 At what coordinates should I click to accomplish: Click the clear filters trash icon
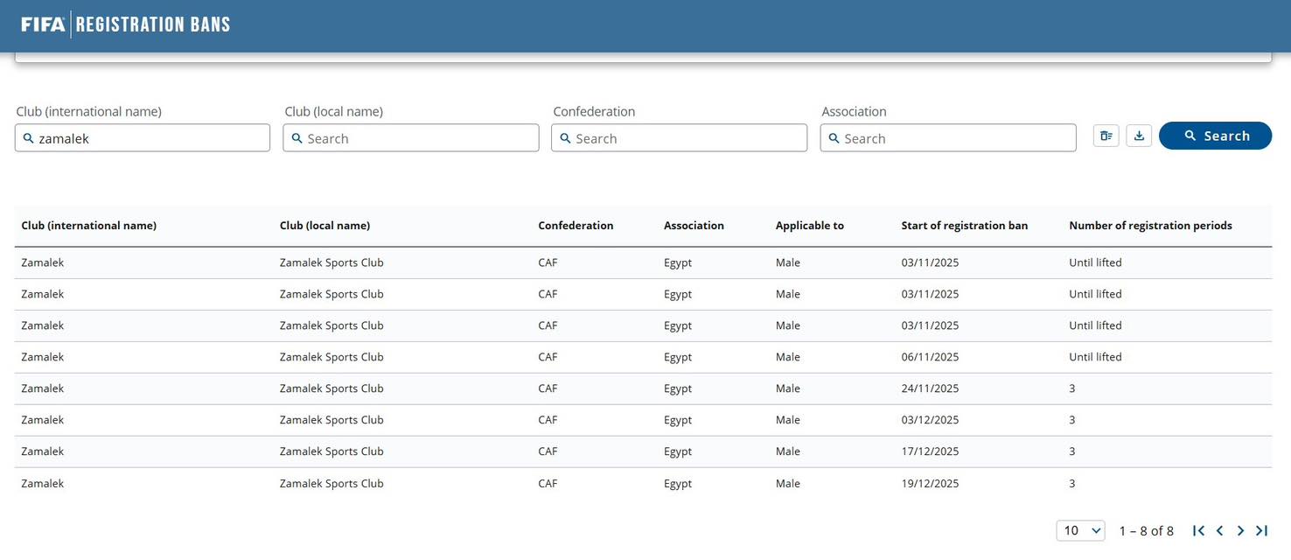pos(1106,136)
